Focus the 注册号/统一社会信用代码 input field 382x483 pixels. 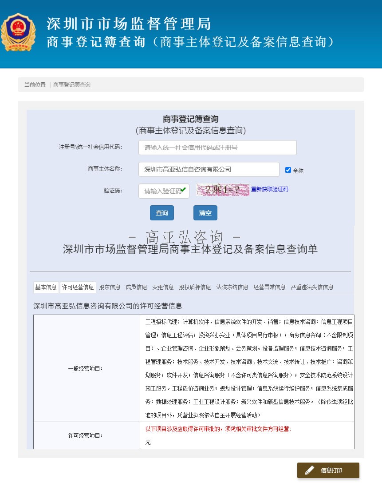tap(217, 148)
